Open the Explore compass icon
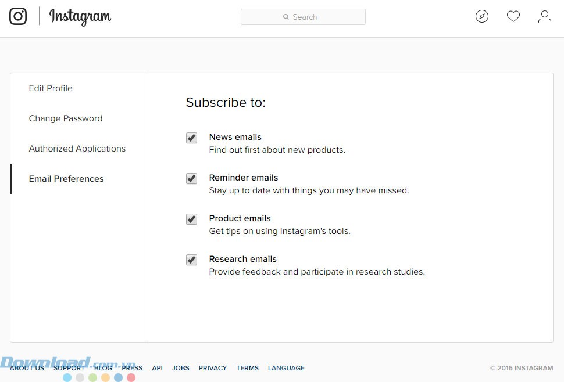564x382 pixels. click(x=482, y=16)
